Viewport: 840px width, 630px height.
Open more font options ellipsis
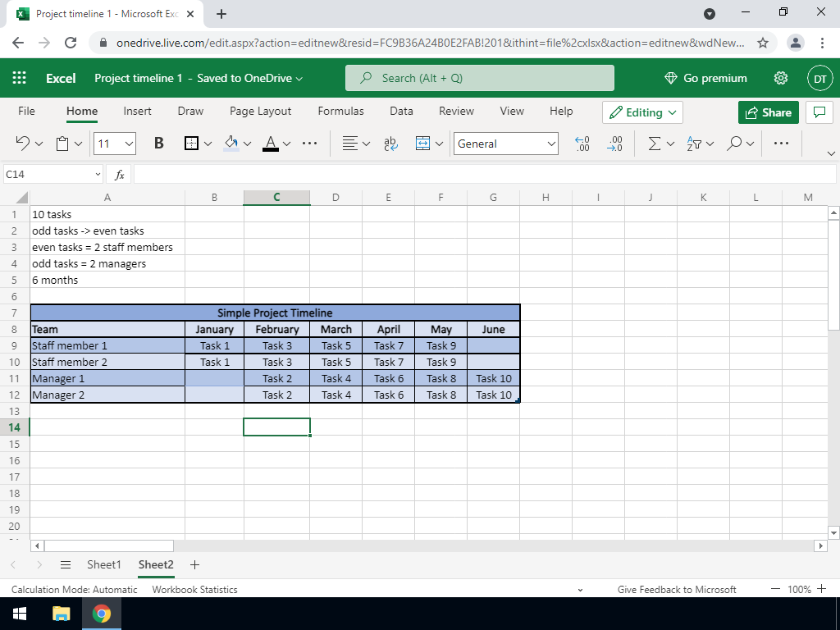[309, 143]
